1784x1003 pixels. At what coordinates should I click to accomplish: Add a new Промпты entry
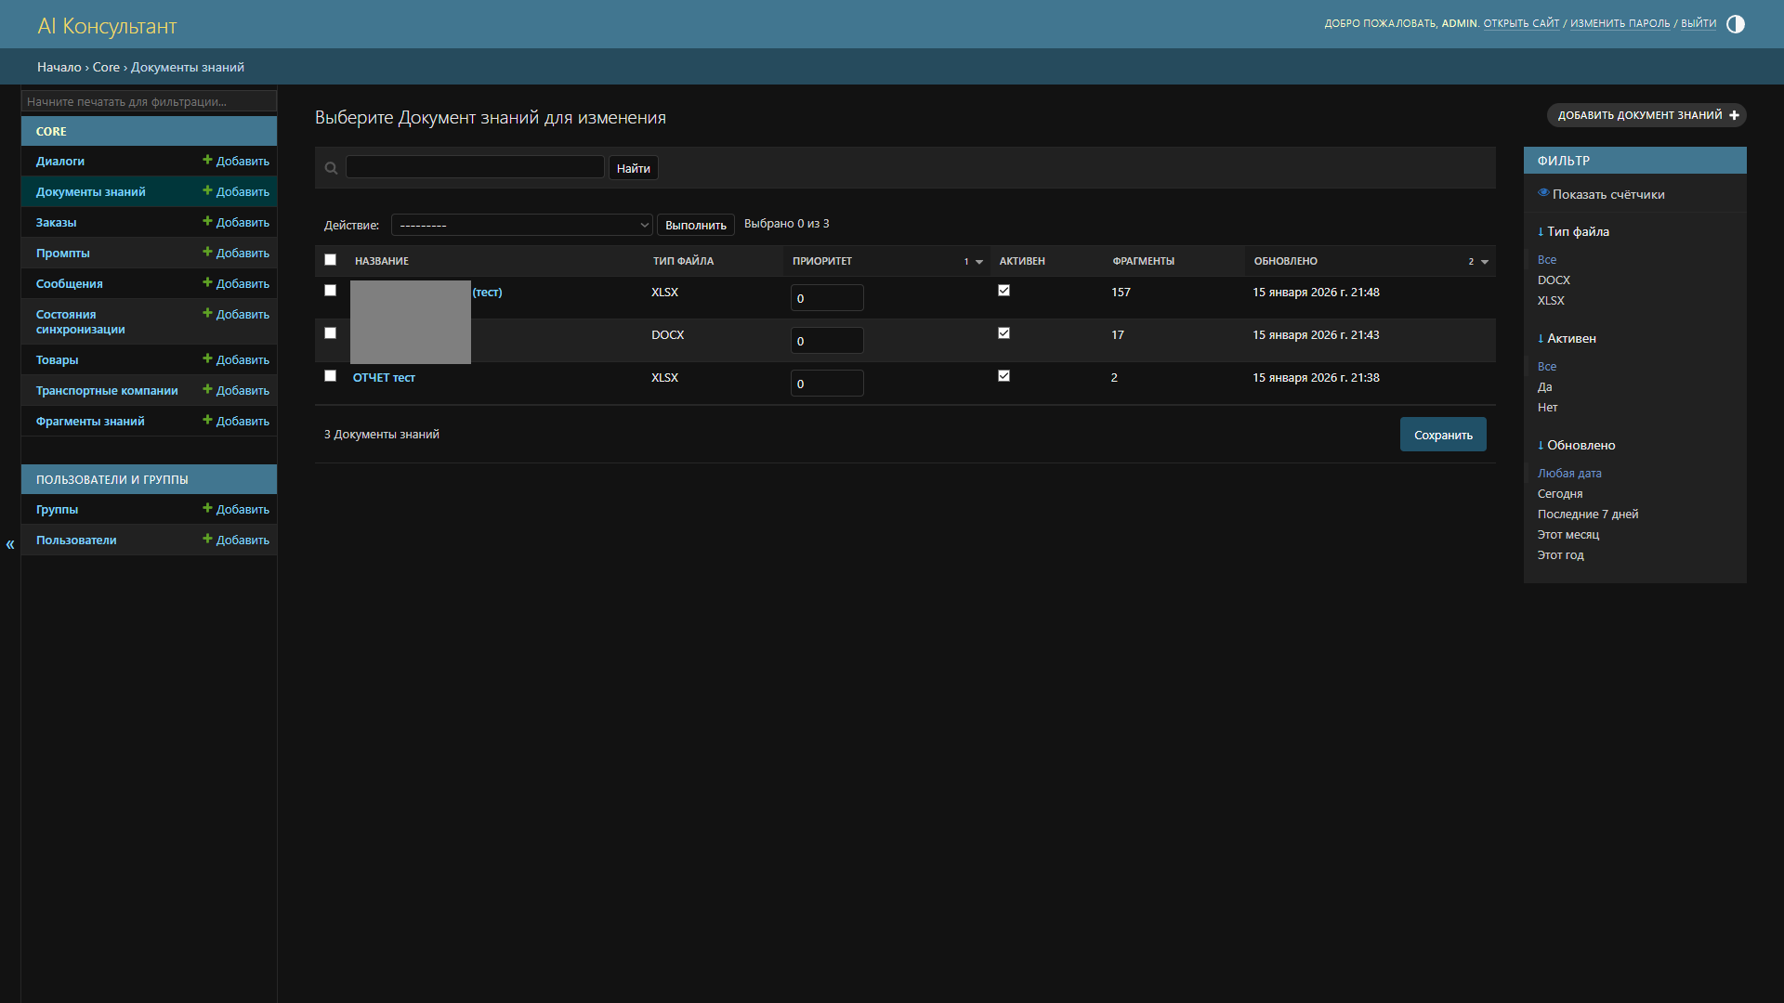(236, 253)
